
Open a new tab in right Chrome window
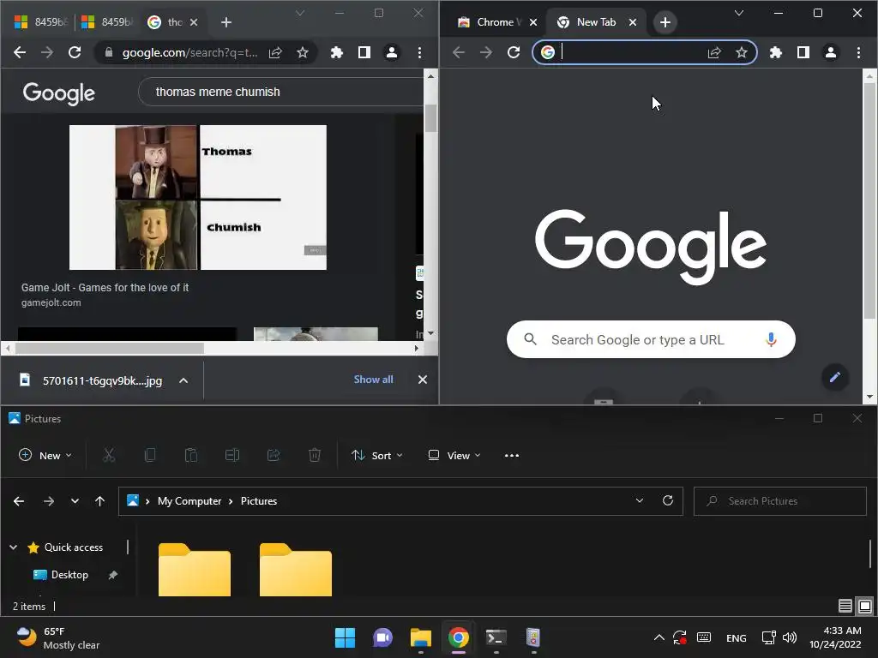[x=665, y=22]
